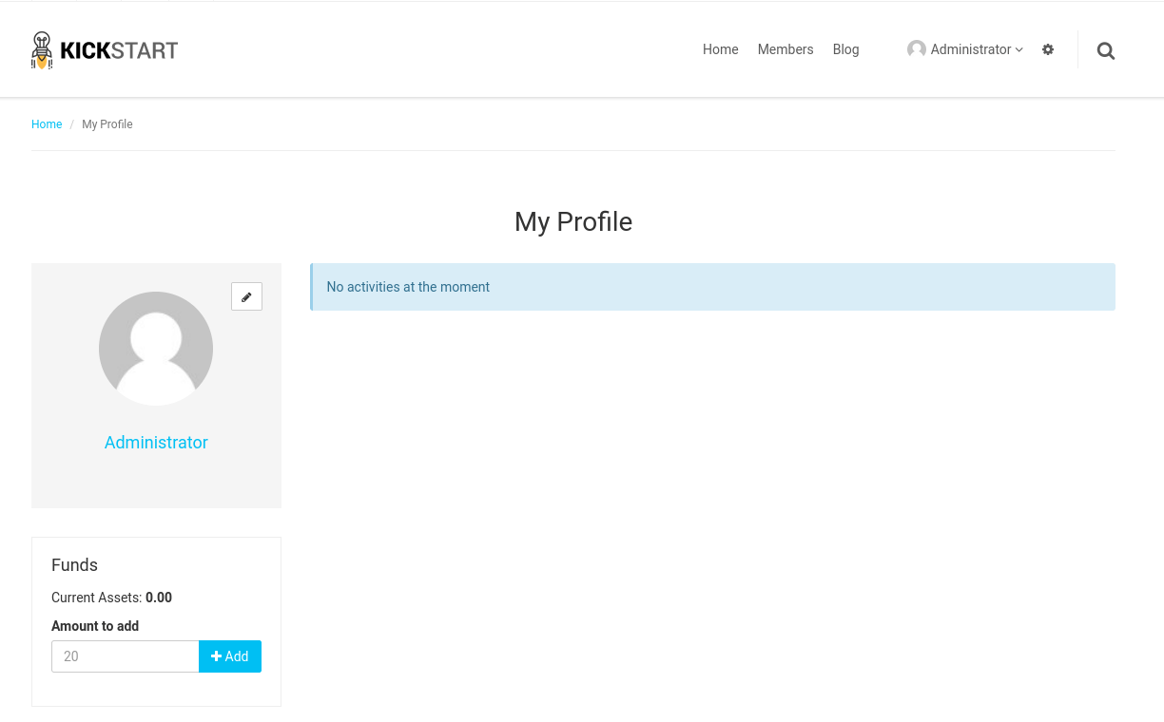1164x722 pixels.
Task: Open the Home menu item
Action: 720,49
